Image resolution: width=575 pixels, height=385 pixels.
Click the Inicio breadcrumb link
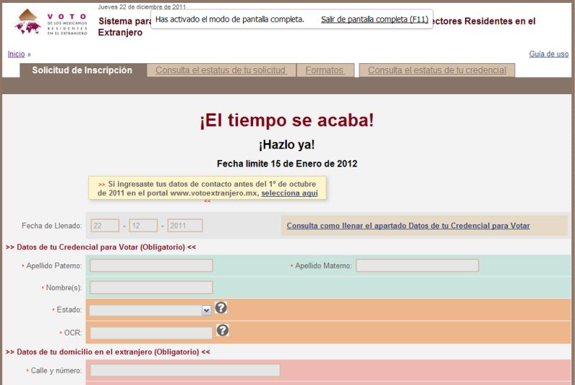click(16, 54)
